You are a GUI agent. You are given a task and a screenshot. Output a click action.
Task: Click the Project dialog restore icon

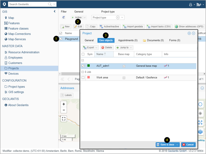point(189,33)
